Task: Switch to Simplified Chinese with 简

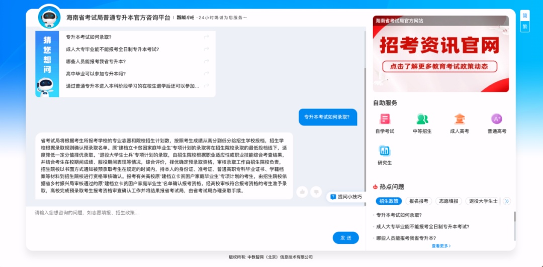Action: pos(524,16)
